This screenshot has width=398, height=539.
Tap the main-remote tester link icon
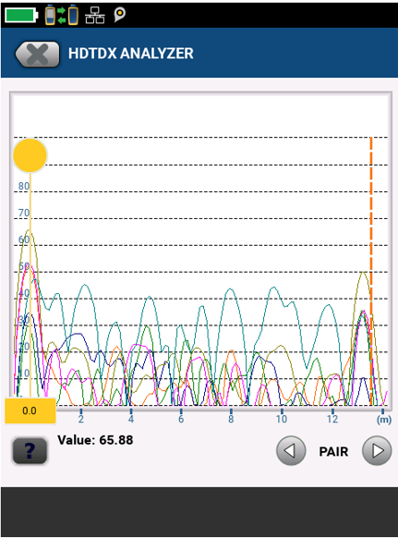click(x=62, y=15)
